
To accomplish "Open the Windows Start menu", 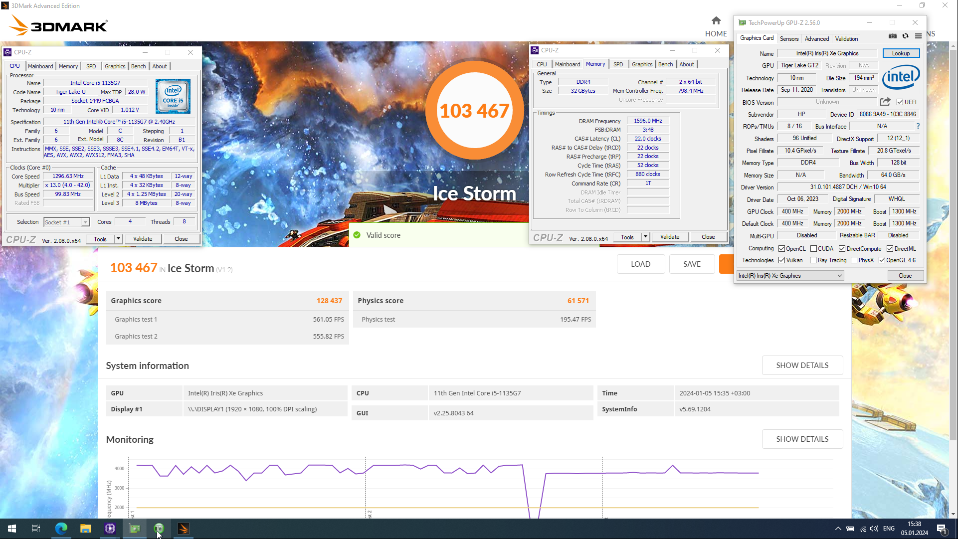I will [12, 529].
